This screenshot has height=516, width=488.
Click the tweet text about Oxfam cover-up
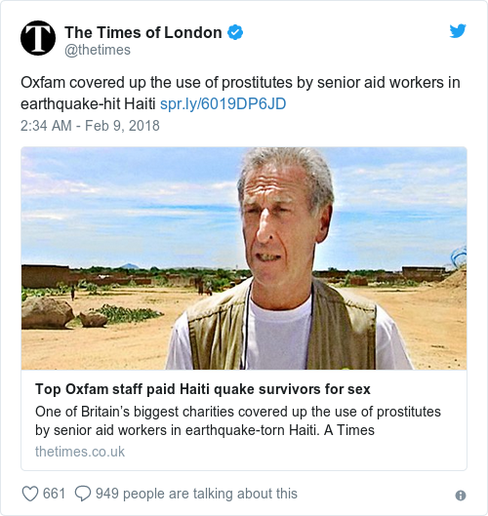point(240,93)
